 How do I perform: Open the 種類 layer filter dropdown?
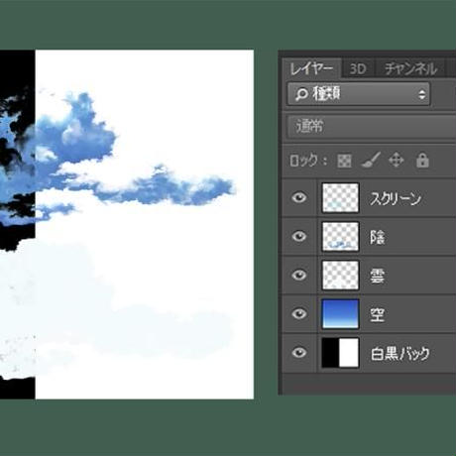pyautogui.click(x=359, y=94)
